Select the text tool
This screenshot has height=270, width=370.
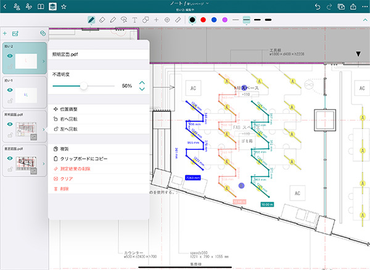(x=134, y=20)
